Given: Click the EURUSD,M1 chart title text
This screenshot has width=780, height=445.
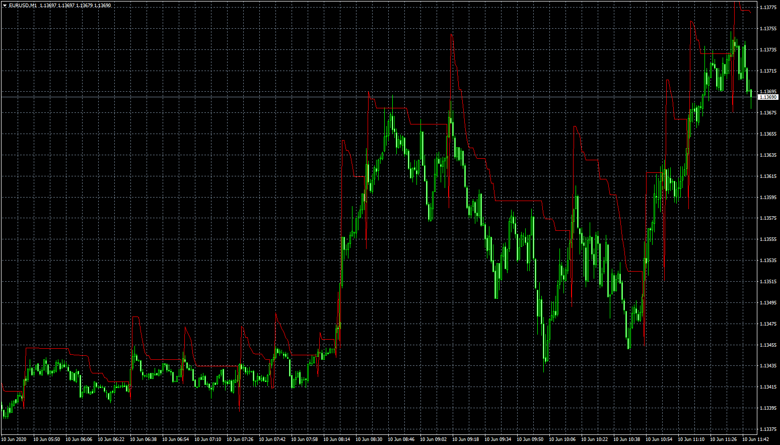Looking at the screenshot, I should click(23, 6).
